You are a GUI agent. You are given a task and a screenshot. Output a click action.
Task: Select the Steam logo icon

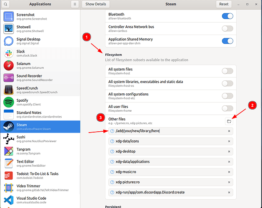[8, 127]
